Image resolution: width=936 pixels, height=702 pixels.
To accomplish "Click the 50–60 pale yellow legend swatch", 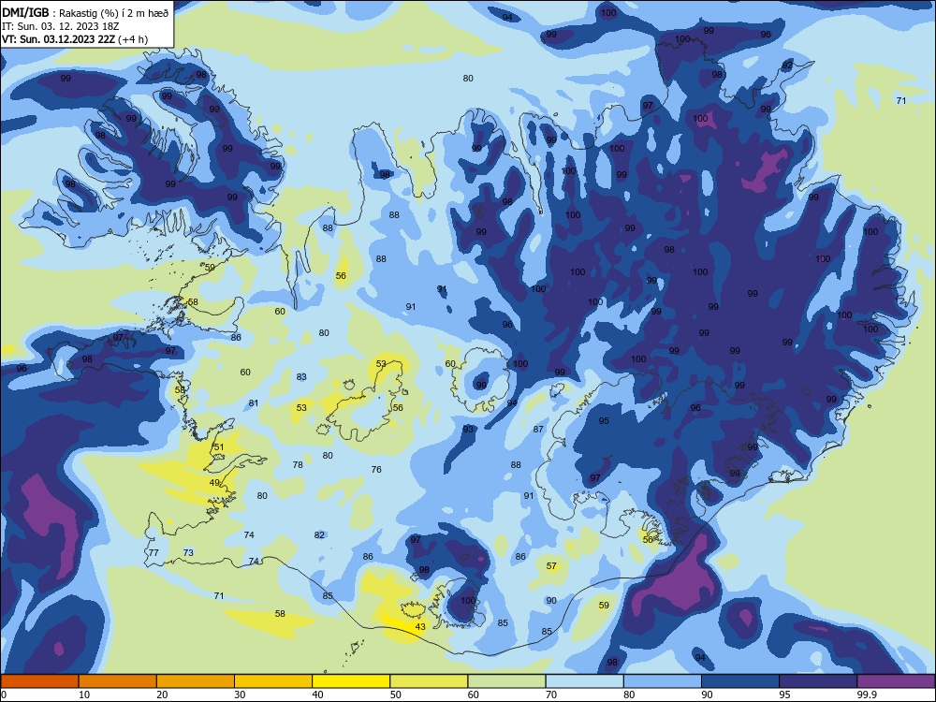I will click(429, 681).
